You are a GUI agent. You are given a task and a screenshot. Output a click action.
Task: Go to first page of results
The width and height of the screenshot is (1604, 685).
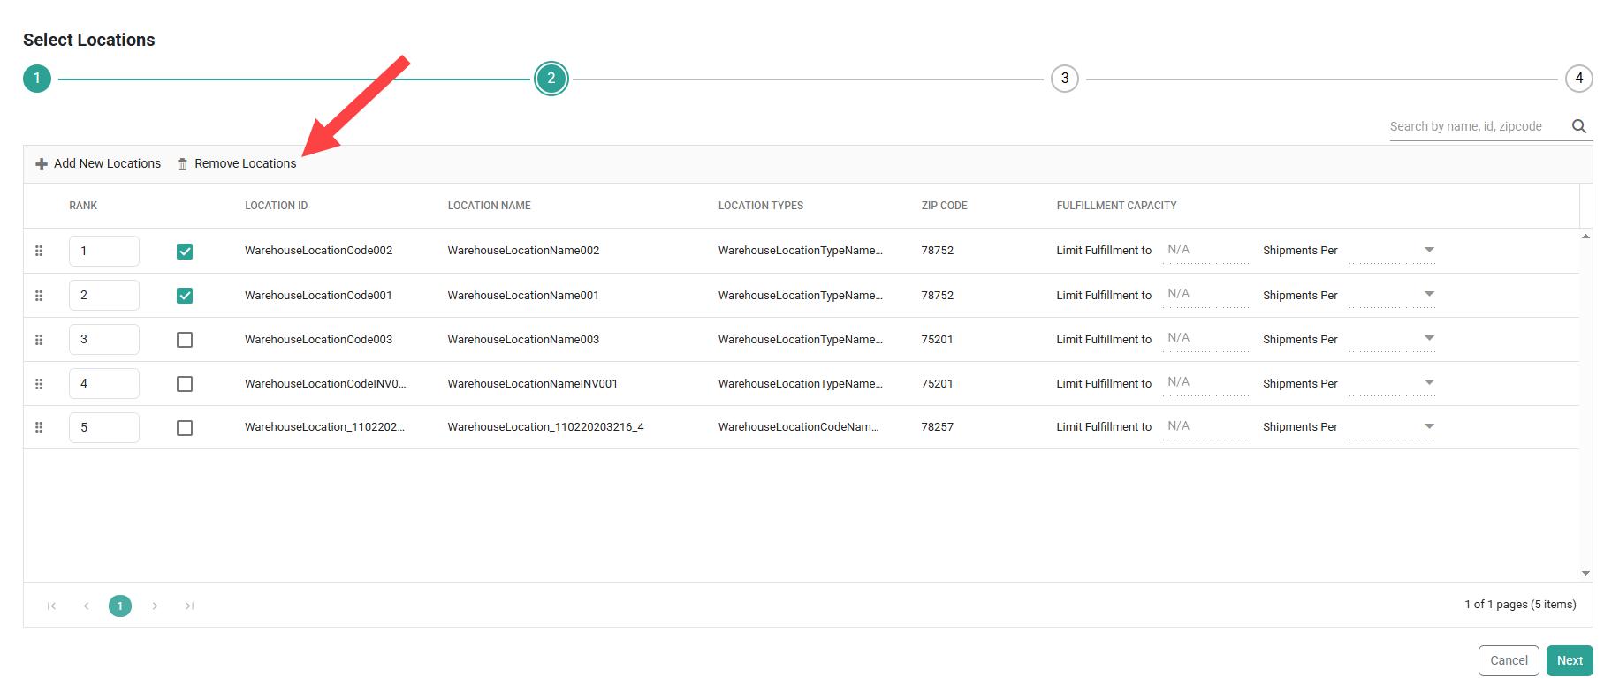click(x=51, y=606)
